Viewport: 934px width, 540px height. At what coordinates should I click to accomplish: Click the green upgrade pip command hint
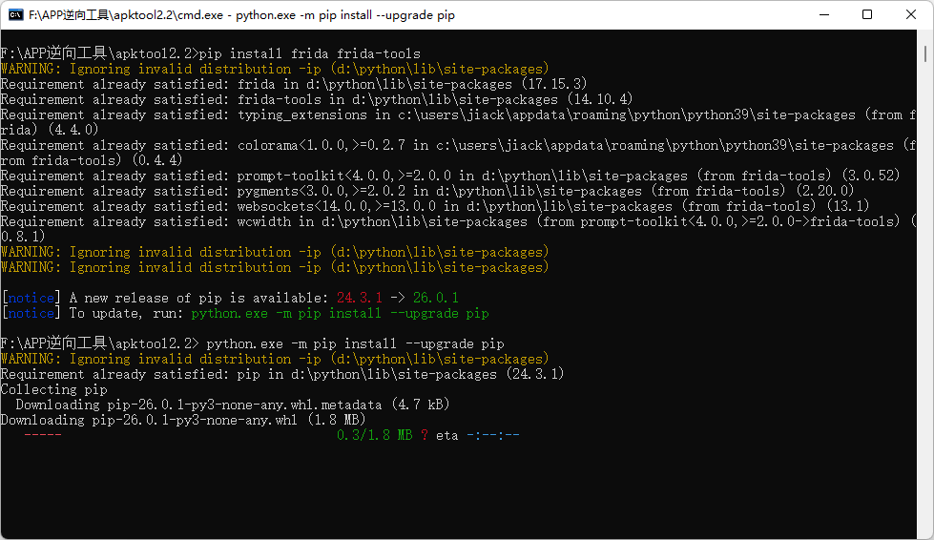(341, 313)
